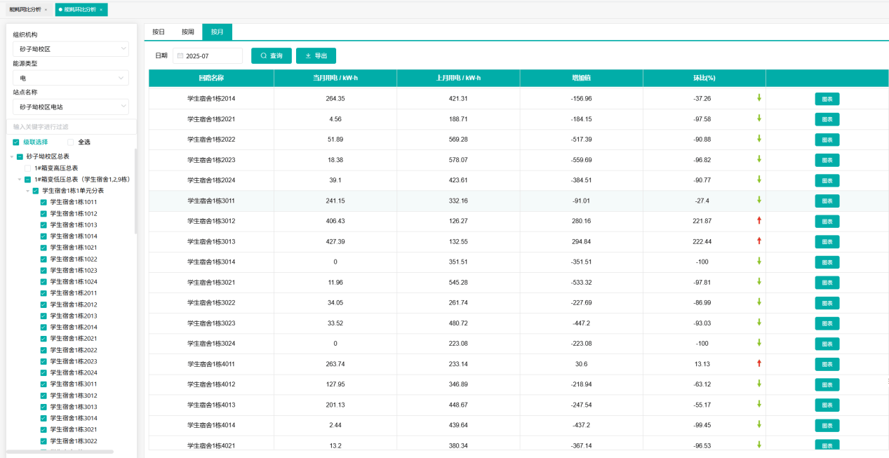This screenshot has width=889, height=458.
Task: Switch to the 按周 tab
Action: pos(187,32)
